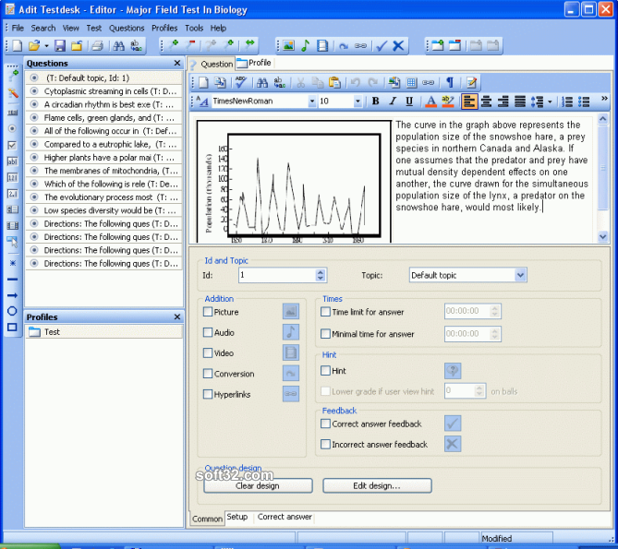Open the line spacing dropdown arrow
The width and height of the screenshot is (618, 549).
[x=550, y=101]
